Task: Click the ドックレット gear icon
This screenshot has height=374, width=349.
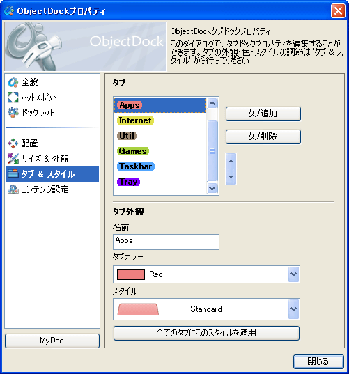Action: pyautogui.click(x=13, y=113)
